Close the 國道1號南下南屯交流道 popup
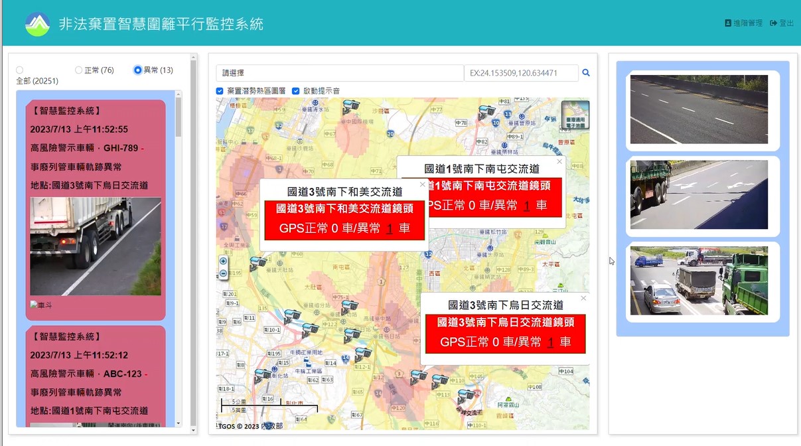This screenshot has width=801, height=446. (559, 161)
